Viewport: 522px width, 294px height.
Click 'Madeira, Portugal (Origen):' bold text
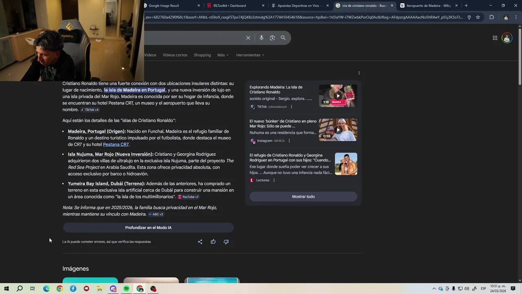97,131
